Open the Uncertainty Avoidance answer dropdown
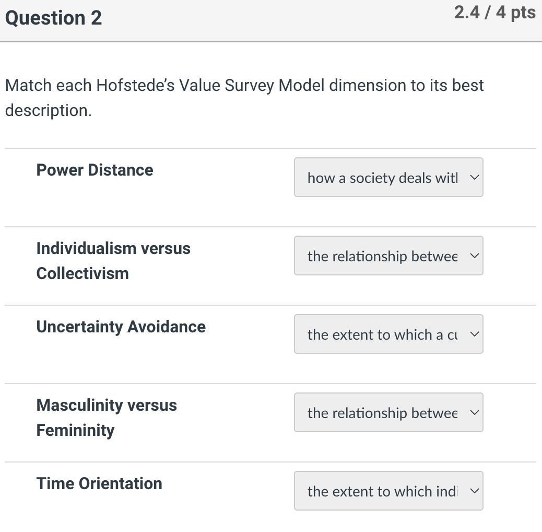 point(388,334)
